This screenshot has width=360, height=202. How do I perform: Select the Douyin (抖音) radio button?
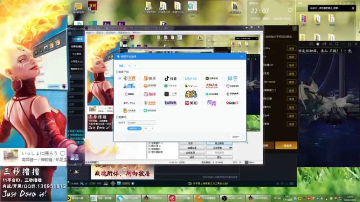pyautogui.click(x=161, y=78)
